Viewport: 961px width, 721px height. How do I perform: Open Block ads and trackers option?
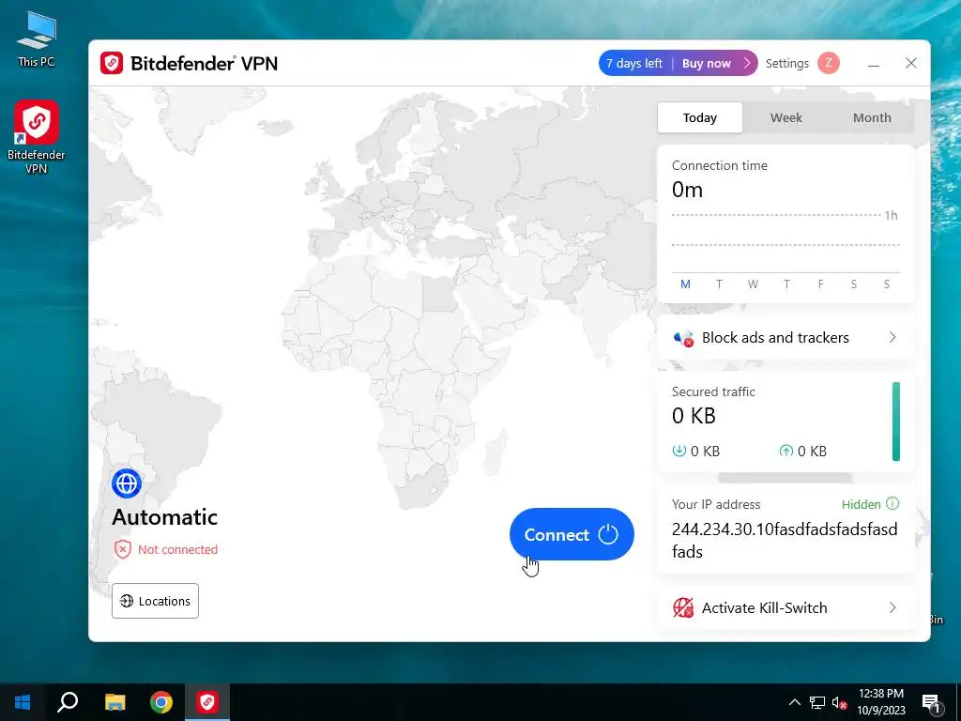[786, 338]
